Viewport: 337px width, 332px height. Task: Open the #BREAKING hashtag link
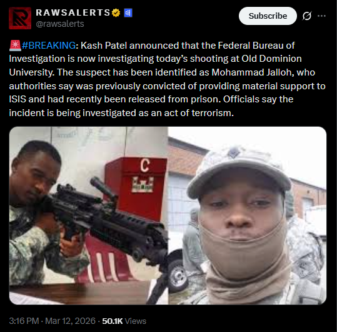(x=49, y=46)
